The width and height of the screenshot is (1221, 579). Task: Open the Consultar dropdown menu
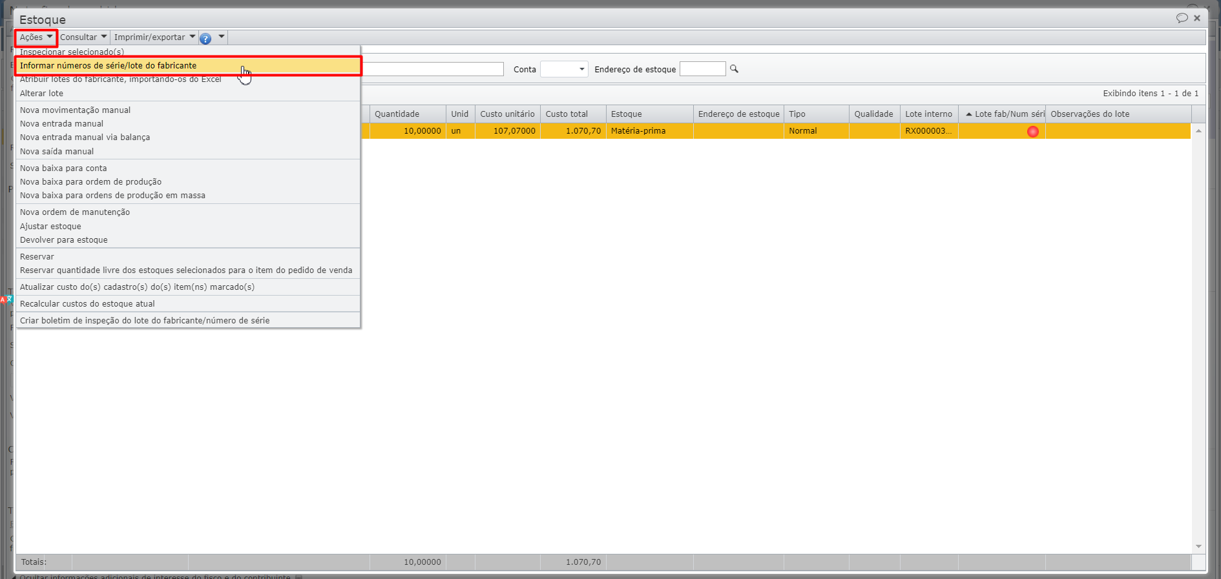tap(83, 37)
